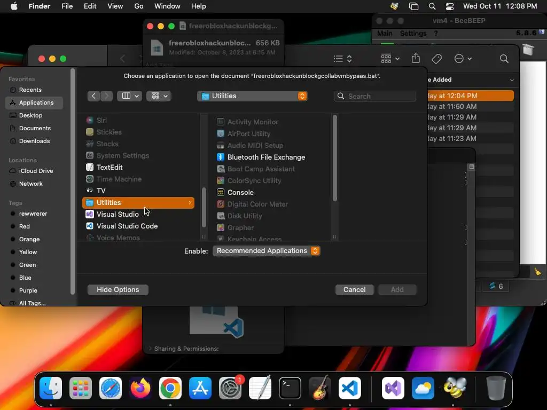Image resolution: width=547 pixels, height=410 pixels.
Task: Open Visual Studio Code in Dock
Action: click(349, 388)
